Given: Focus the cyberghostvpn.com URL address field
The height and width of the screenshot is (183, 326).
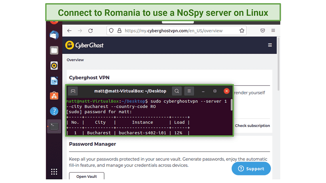Looking at the screenshot, I should [176, 31].
